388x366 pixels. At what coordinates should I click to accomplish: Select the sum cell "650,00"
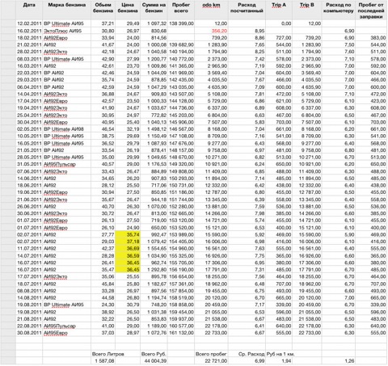(154, 228)
